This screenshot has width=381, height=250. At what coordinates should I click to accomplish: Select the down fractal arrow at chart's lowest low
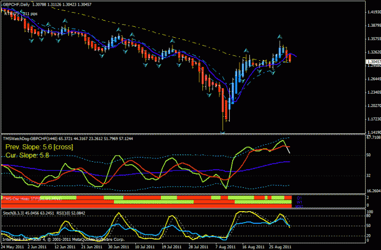[223, 133]
